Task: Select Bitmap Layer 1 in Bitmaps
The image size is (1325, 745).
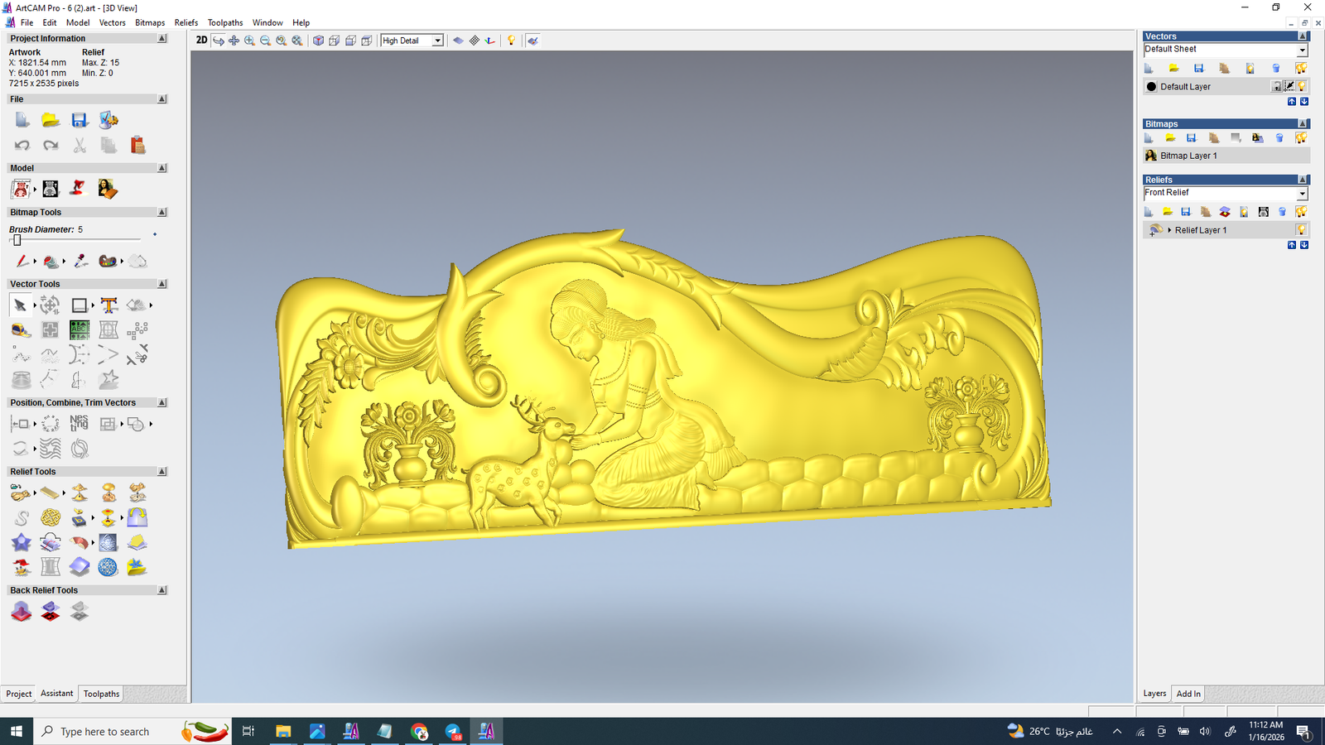Action: click(x=1188, y=156)
